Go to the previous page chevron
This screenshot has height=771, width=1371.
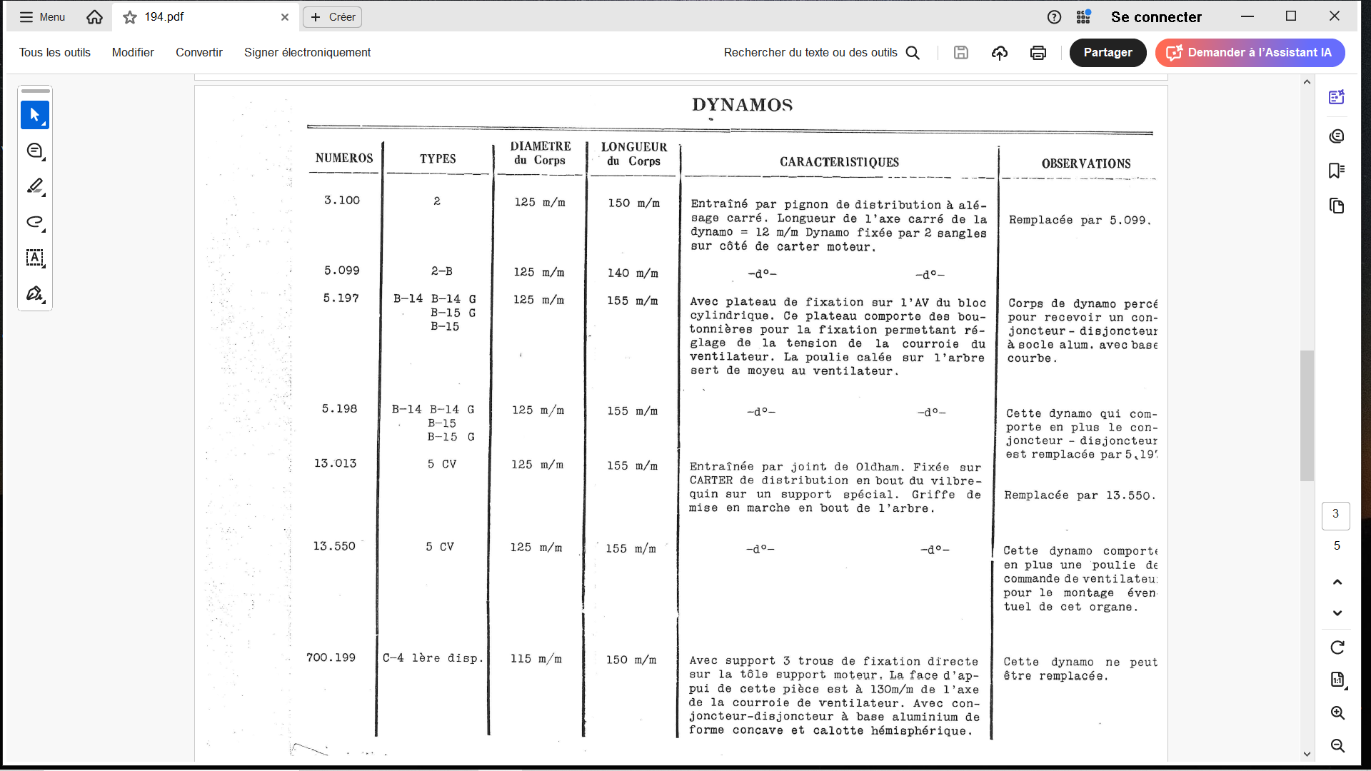[x=1337, y=582]
